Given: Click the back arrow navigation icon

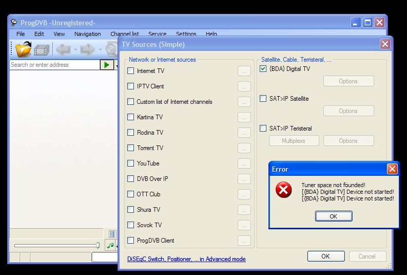Looking at the screenshot, I should 63,50.
